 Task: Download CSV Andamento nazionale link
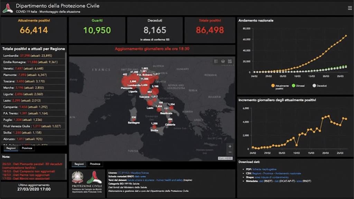tap(288, 173)
